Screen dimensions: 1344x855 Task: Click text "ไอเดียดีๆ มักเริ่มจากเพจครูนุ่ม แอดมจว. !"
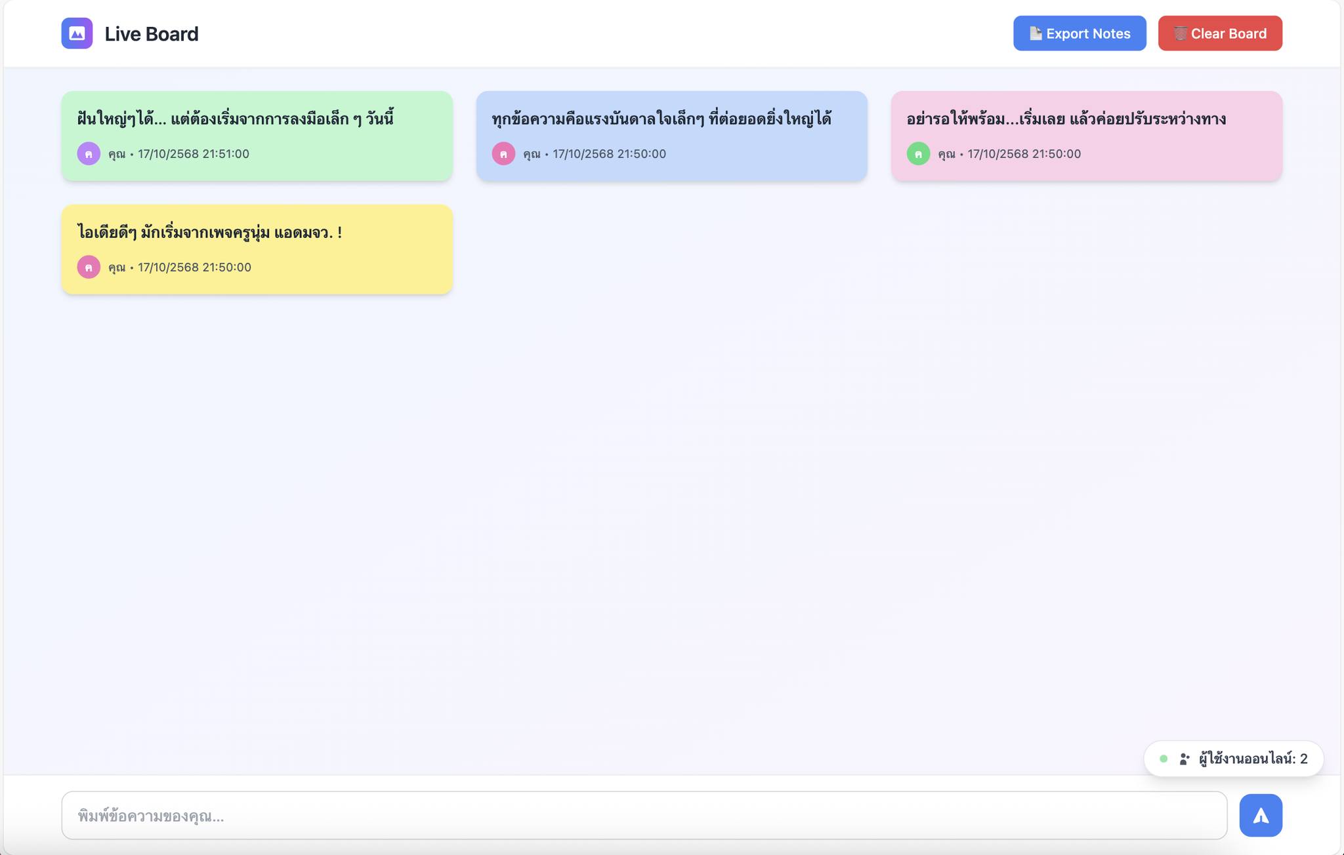(210, 232)
